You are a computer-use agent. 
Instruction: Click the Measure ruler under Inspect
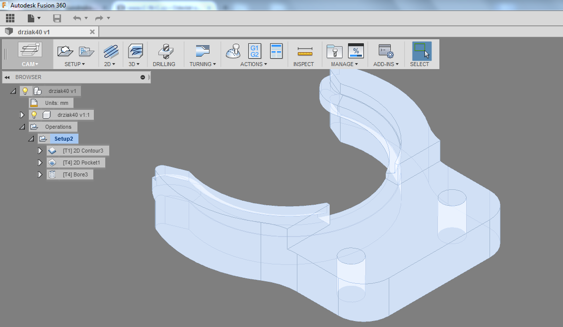(304, 51)
